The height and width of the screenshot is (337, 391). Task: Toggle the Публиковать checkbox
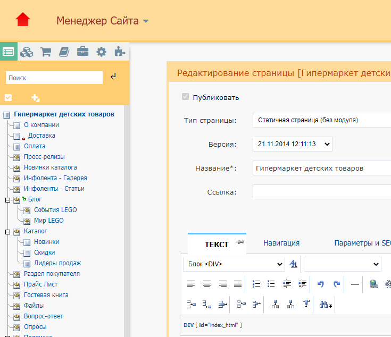coord(185,97)
